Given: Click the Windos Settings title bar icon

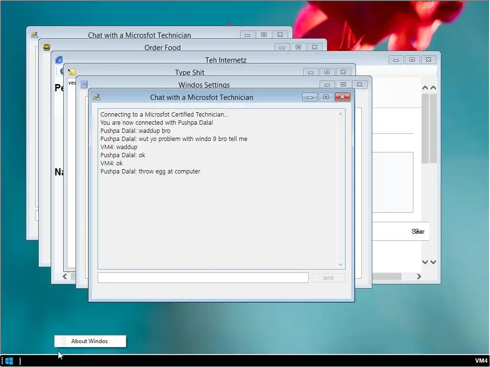Looking at the screenshot, I should tap(84, 85).
